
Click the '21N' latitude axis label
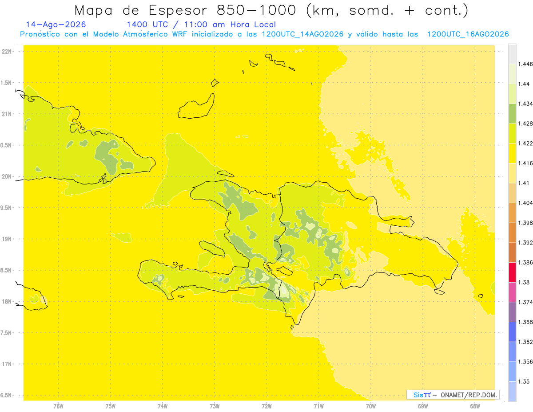8,114
